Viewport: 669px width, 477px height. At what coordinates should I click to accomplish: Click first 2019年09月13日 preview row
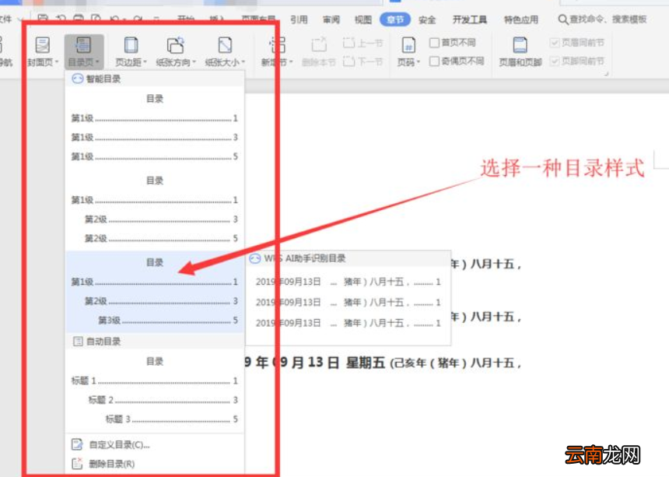tap(349, 282)
